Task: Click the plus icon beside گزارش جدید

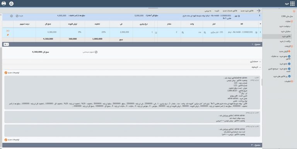Action: pyautogui.click(x=289, y=51)
